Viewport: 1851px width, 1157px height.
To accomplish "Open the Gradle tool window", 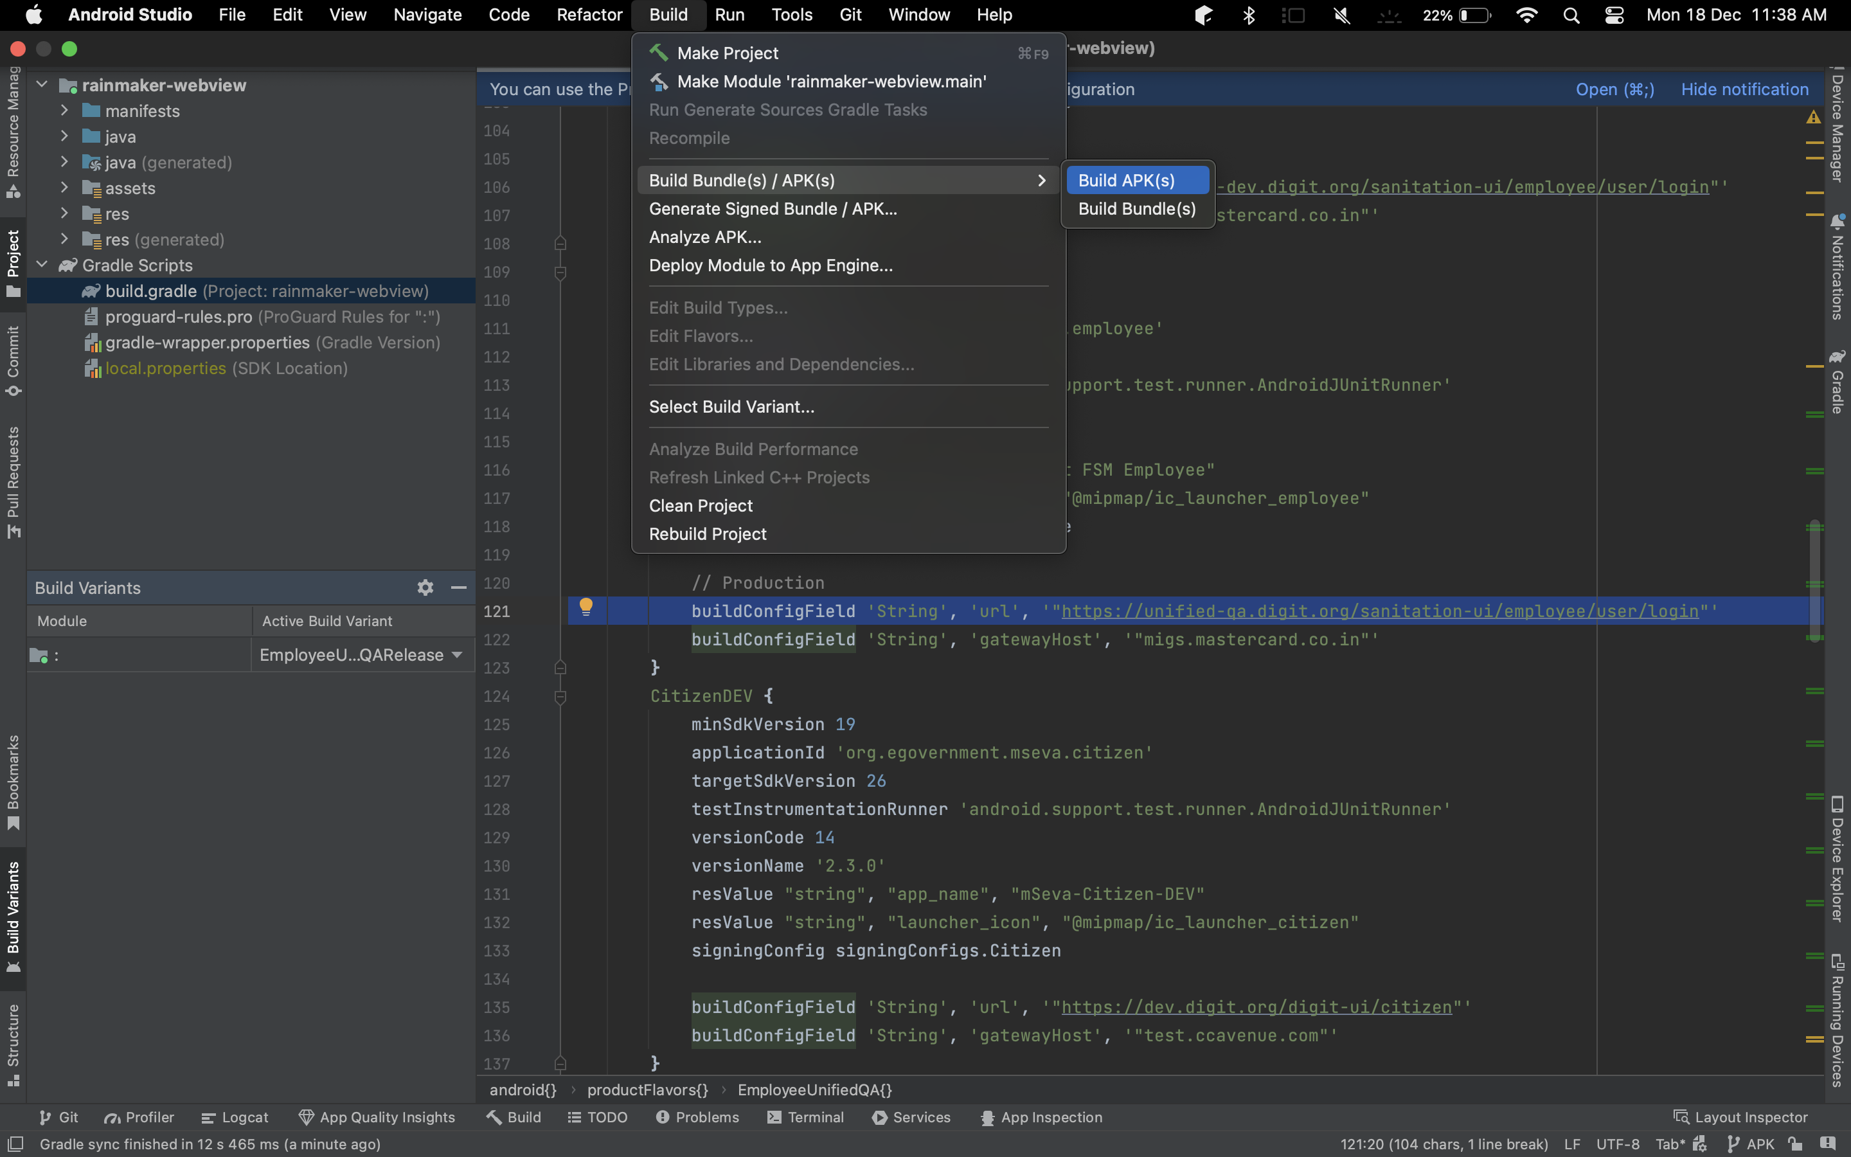I will (x=1838, y=381).
